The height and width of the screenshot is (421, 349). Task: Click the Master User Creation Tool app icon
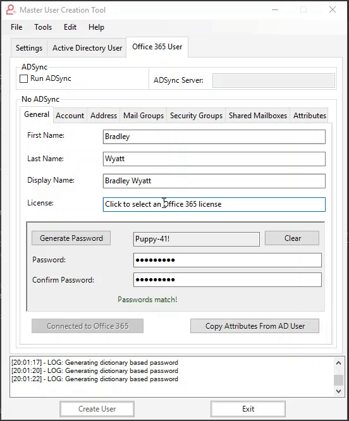(x=11, y=10)
